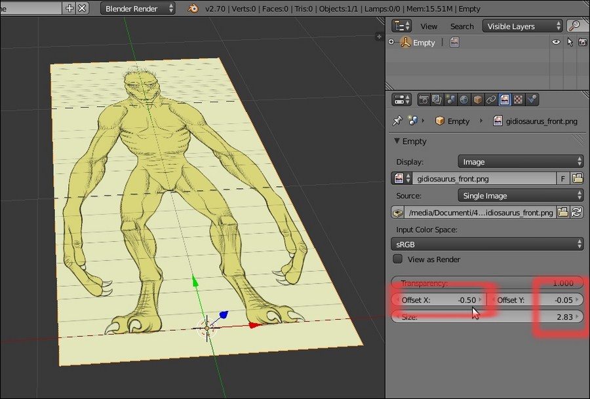Click the Blender logo in the info header
590x399 pixels.
tap(193, 9)
